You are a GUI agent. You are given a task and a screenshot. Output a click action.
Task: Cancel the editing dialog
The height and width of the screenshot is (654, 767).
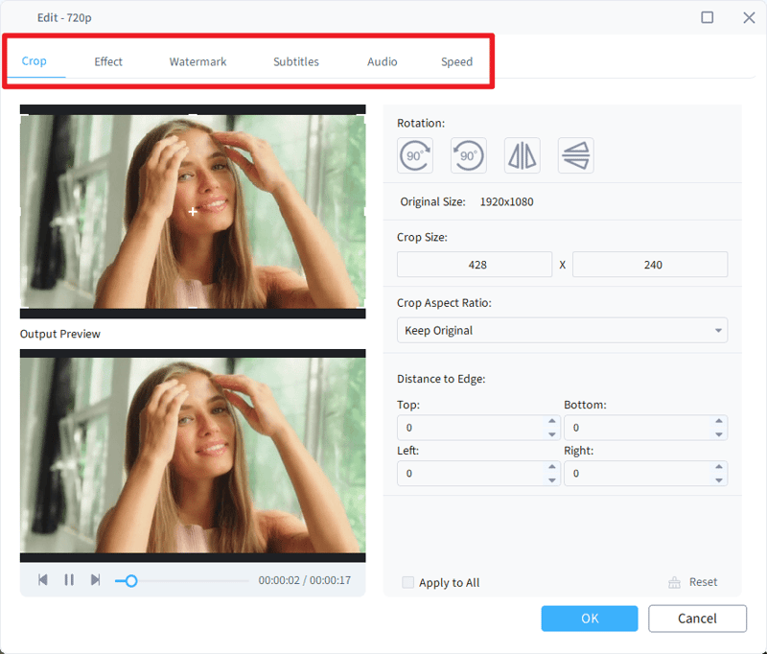click(x=697, y=619)
